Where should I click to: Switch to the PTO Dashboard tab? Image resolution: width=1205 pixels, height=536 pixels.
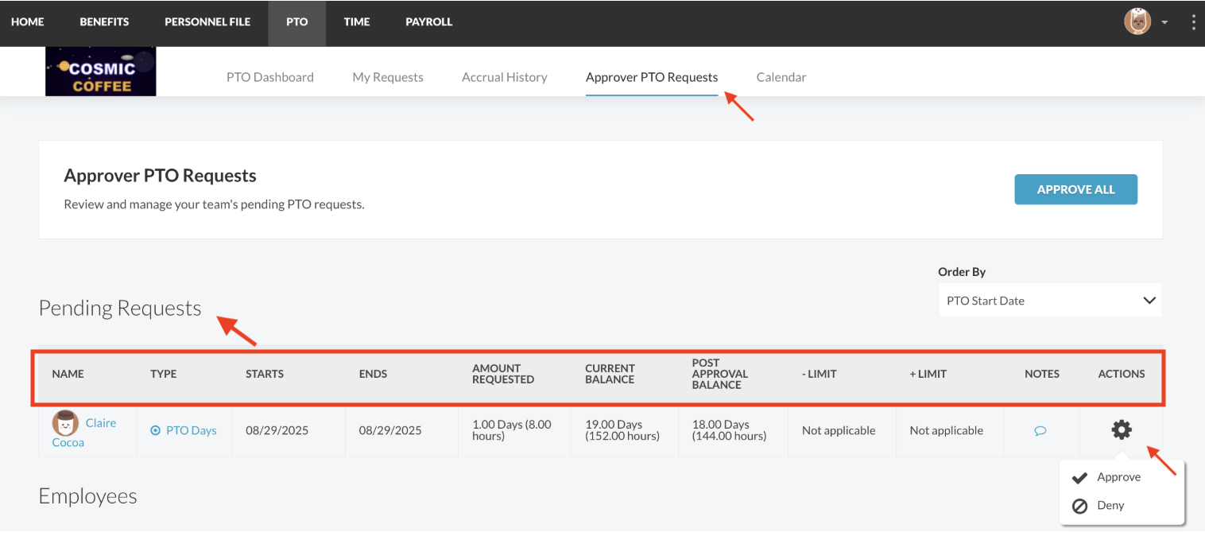(269, 77)
